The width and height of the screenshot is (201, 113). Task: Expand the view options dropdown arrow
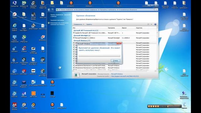[151, 24]
